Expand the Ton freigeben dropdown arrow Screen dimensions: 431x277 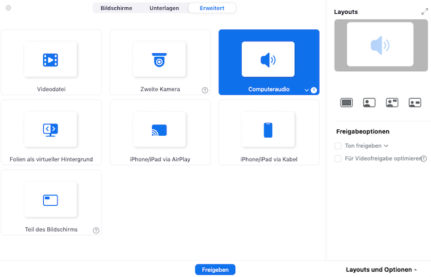(x=386, y=145)
